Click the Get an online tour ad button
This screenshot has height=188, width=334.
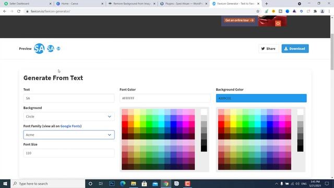point(239,20)
